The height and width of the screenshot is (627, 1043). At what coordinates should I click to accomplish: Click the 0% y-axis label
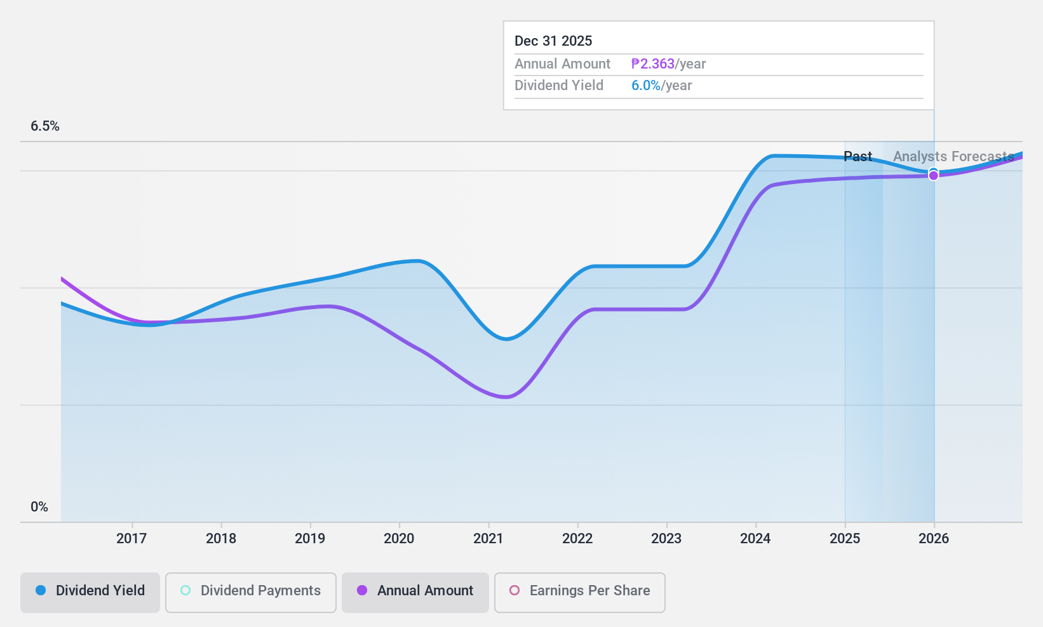39,507
